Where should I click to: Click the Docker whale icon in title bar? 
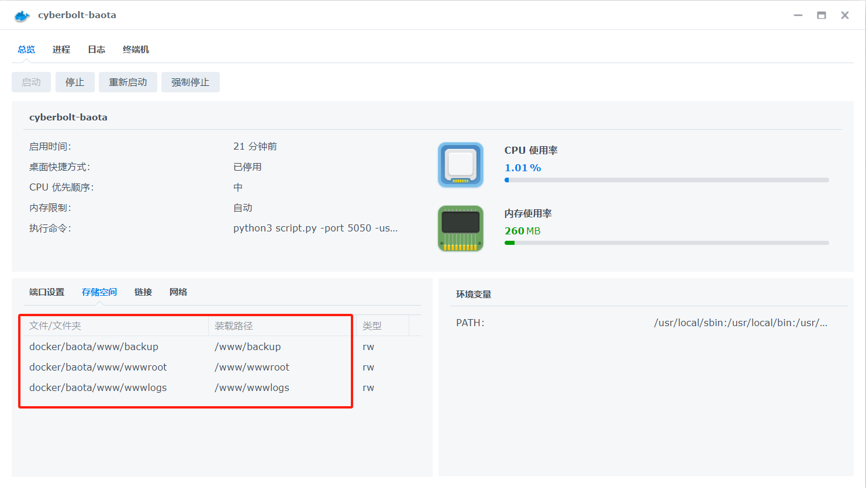point(21,15)
